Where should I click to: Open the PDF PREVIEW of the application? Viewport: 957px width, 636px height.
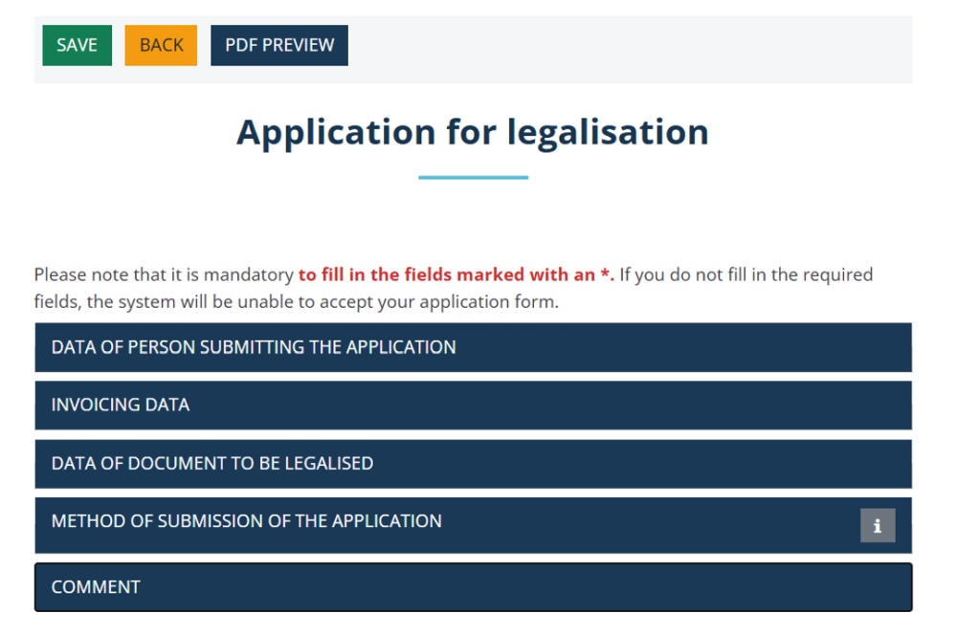click(279, 45)
